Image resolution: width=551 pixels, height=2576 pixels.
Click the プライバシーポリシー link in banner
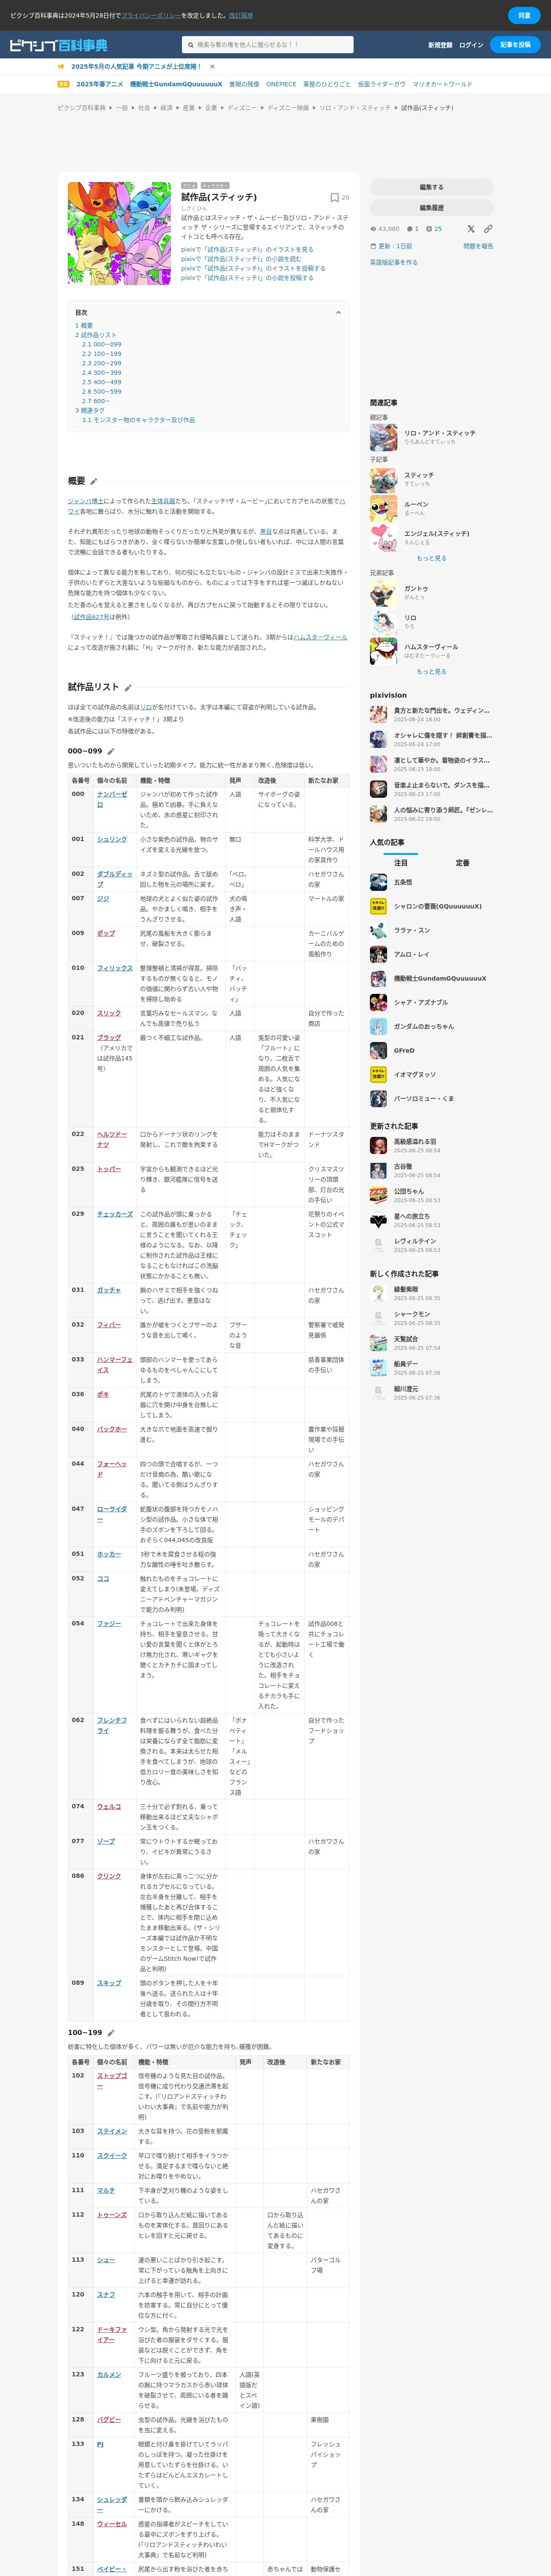151,15
